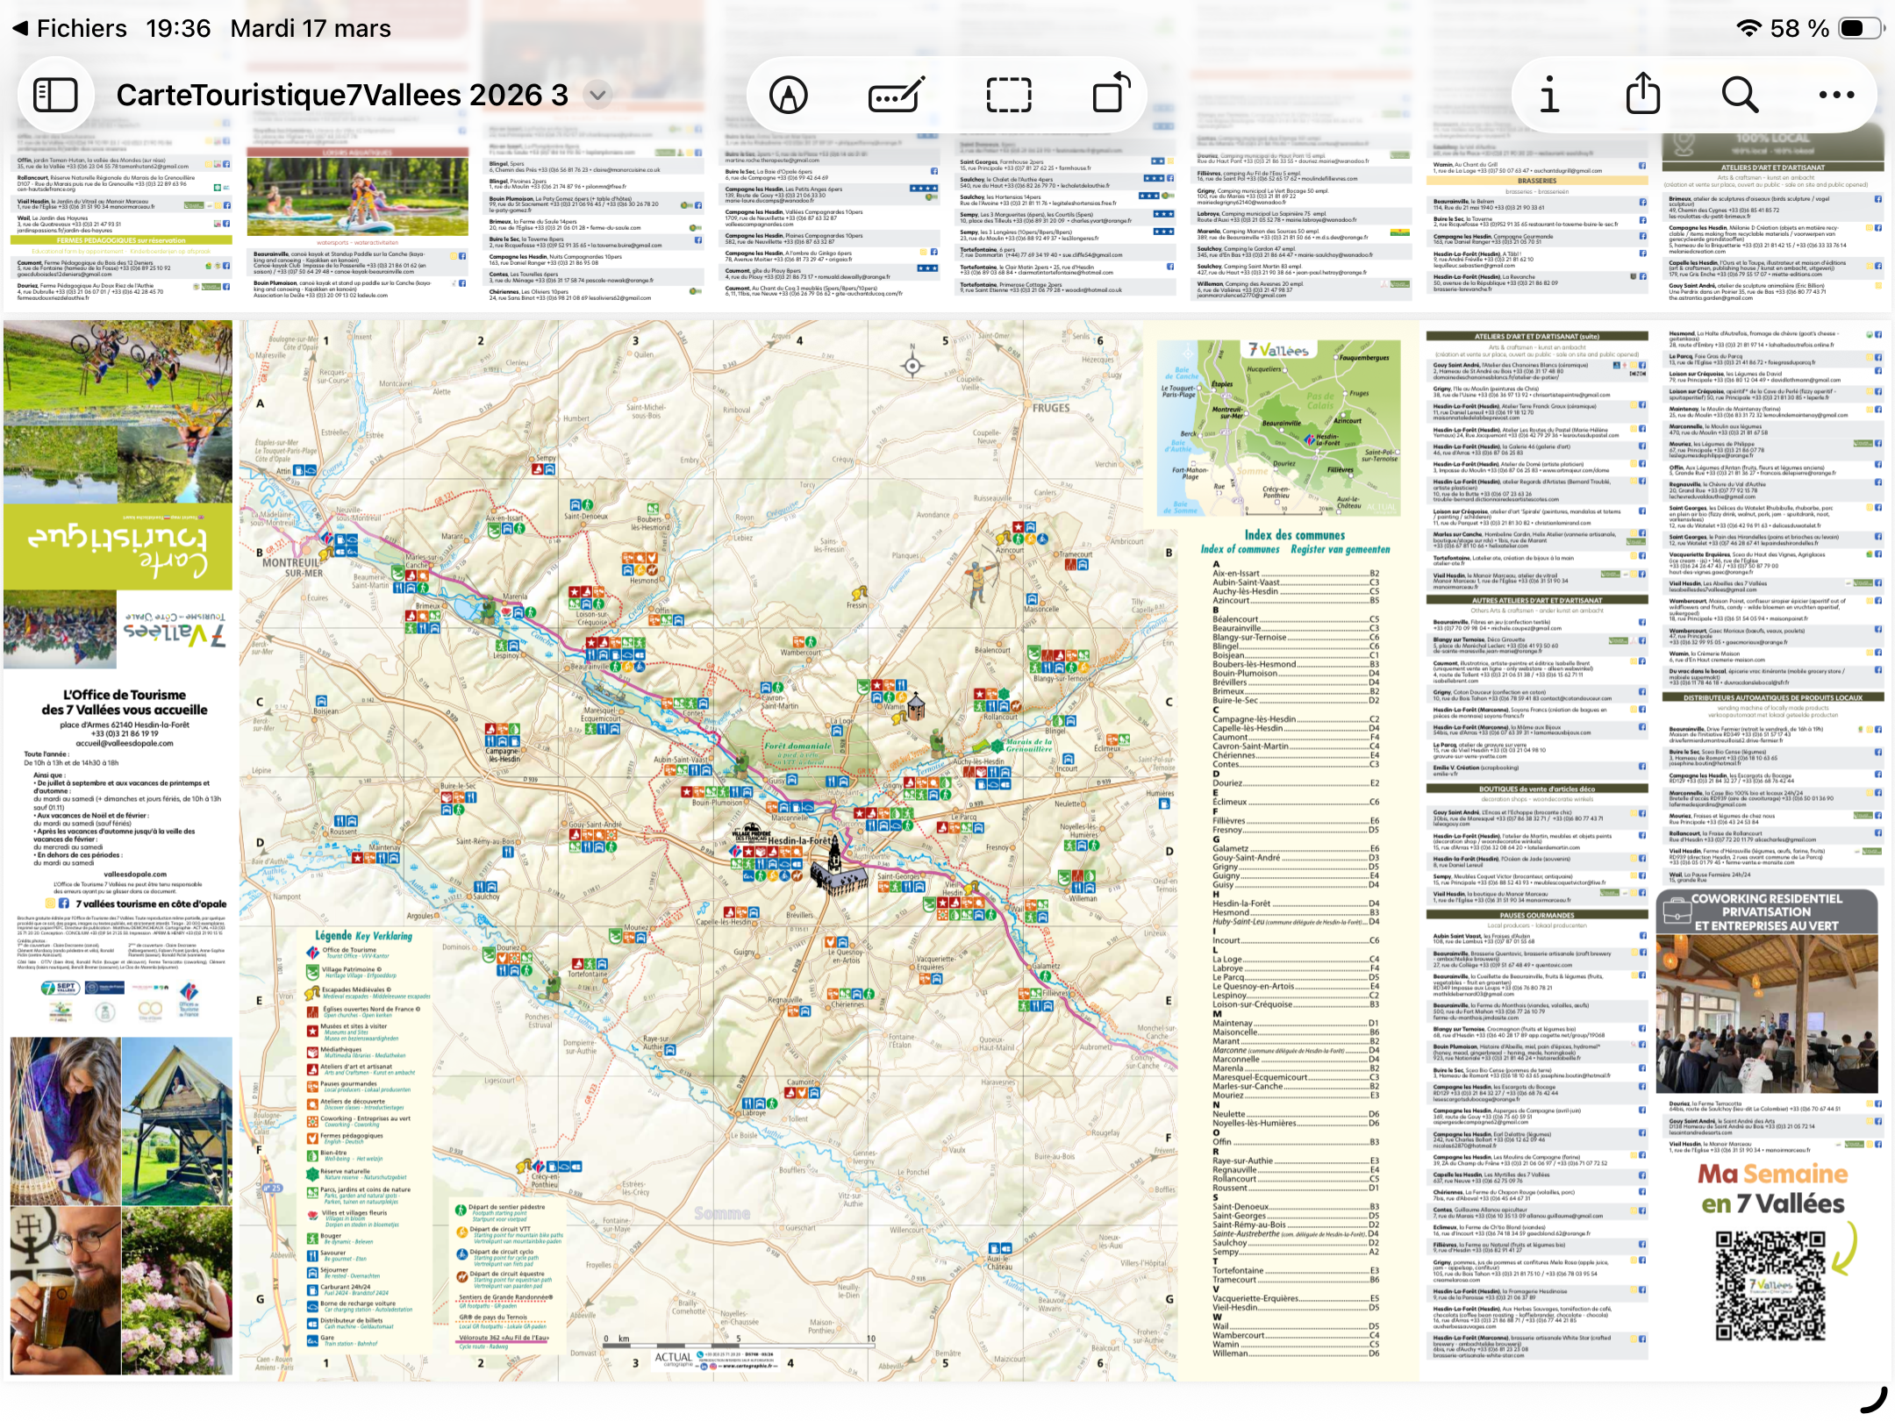
Task: Tap the 7 Vallées overview map inset
Action: click(x=1280, y=428)
